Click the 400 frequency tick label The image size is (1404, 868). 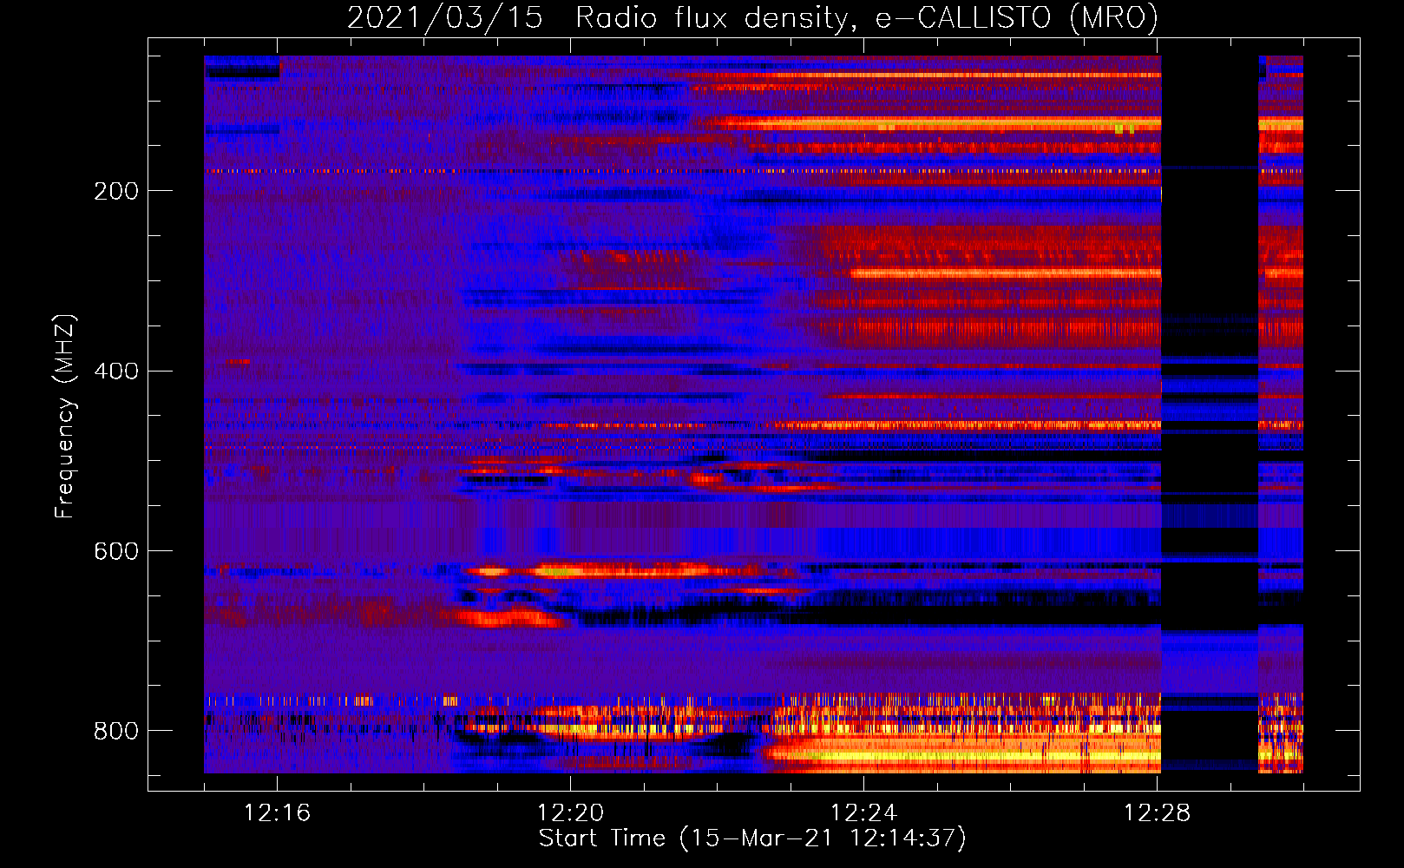(116, 372)
